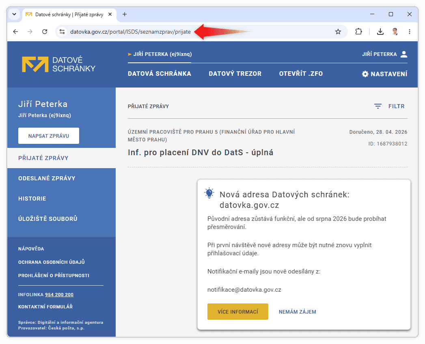The height and width of the screenshot is (344, 425).
Task: Open the FILTR filter control
Action: click(389, 106)
